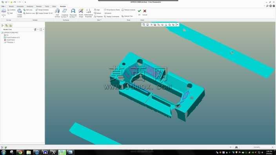The width and height of the screenshot is (276, 155).
Task: Open File Explorer folder from taskbar
Action: coord(29,152)
